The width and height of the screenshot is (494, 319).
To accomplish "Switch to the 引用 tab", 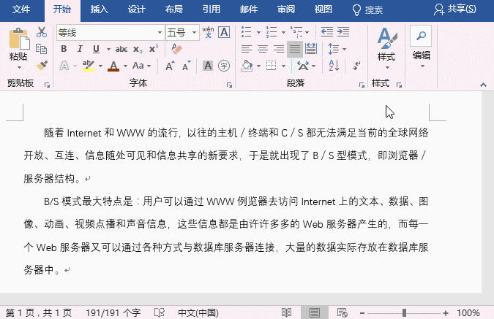I will (211, 9).
